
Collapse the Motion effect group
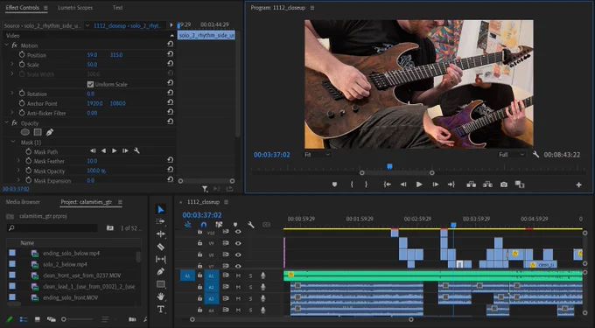tap(6, 45)
